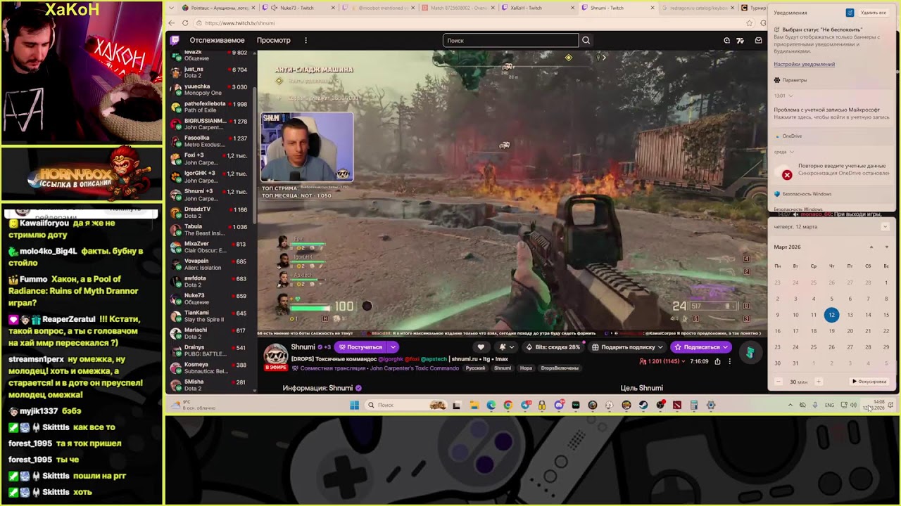
Task: Click the volume icon in system tray
Action: [854, 405]
